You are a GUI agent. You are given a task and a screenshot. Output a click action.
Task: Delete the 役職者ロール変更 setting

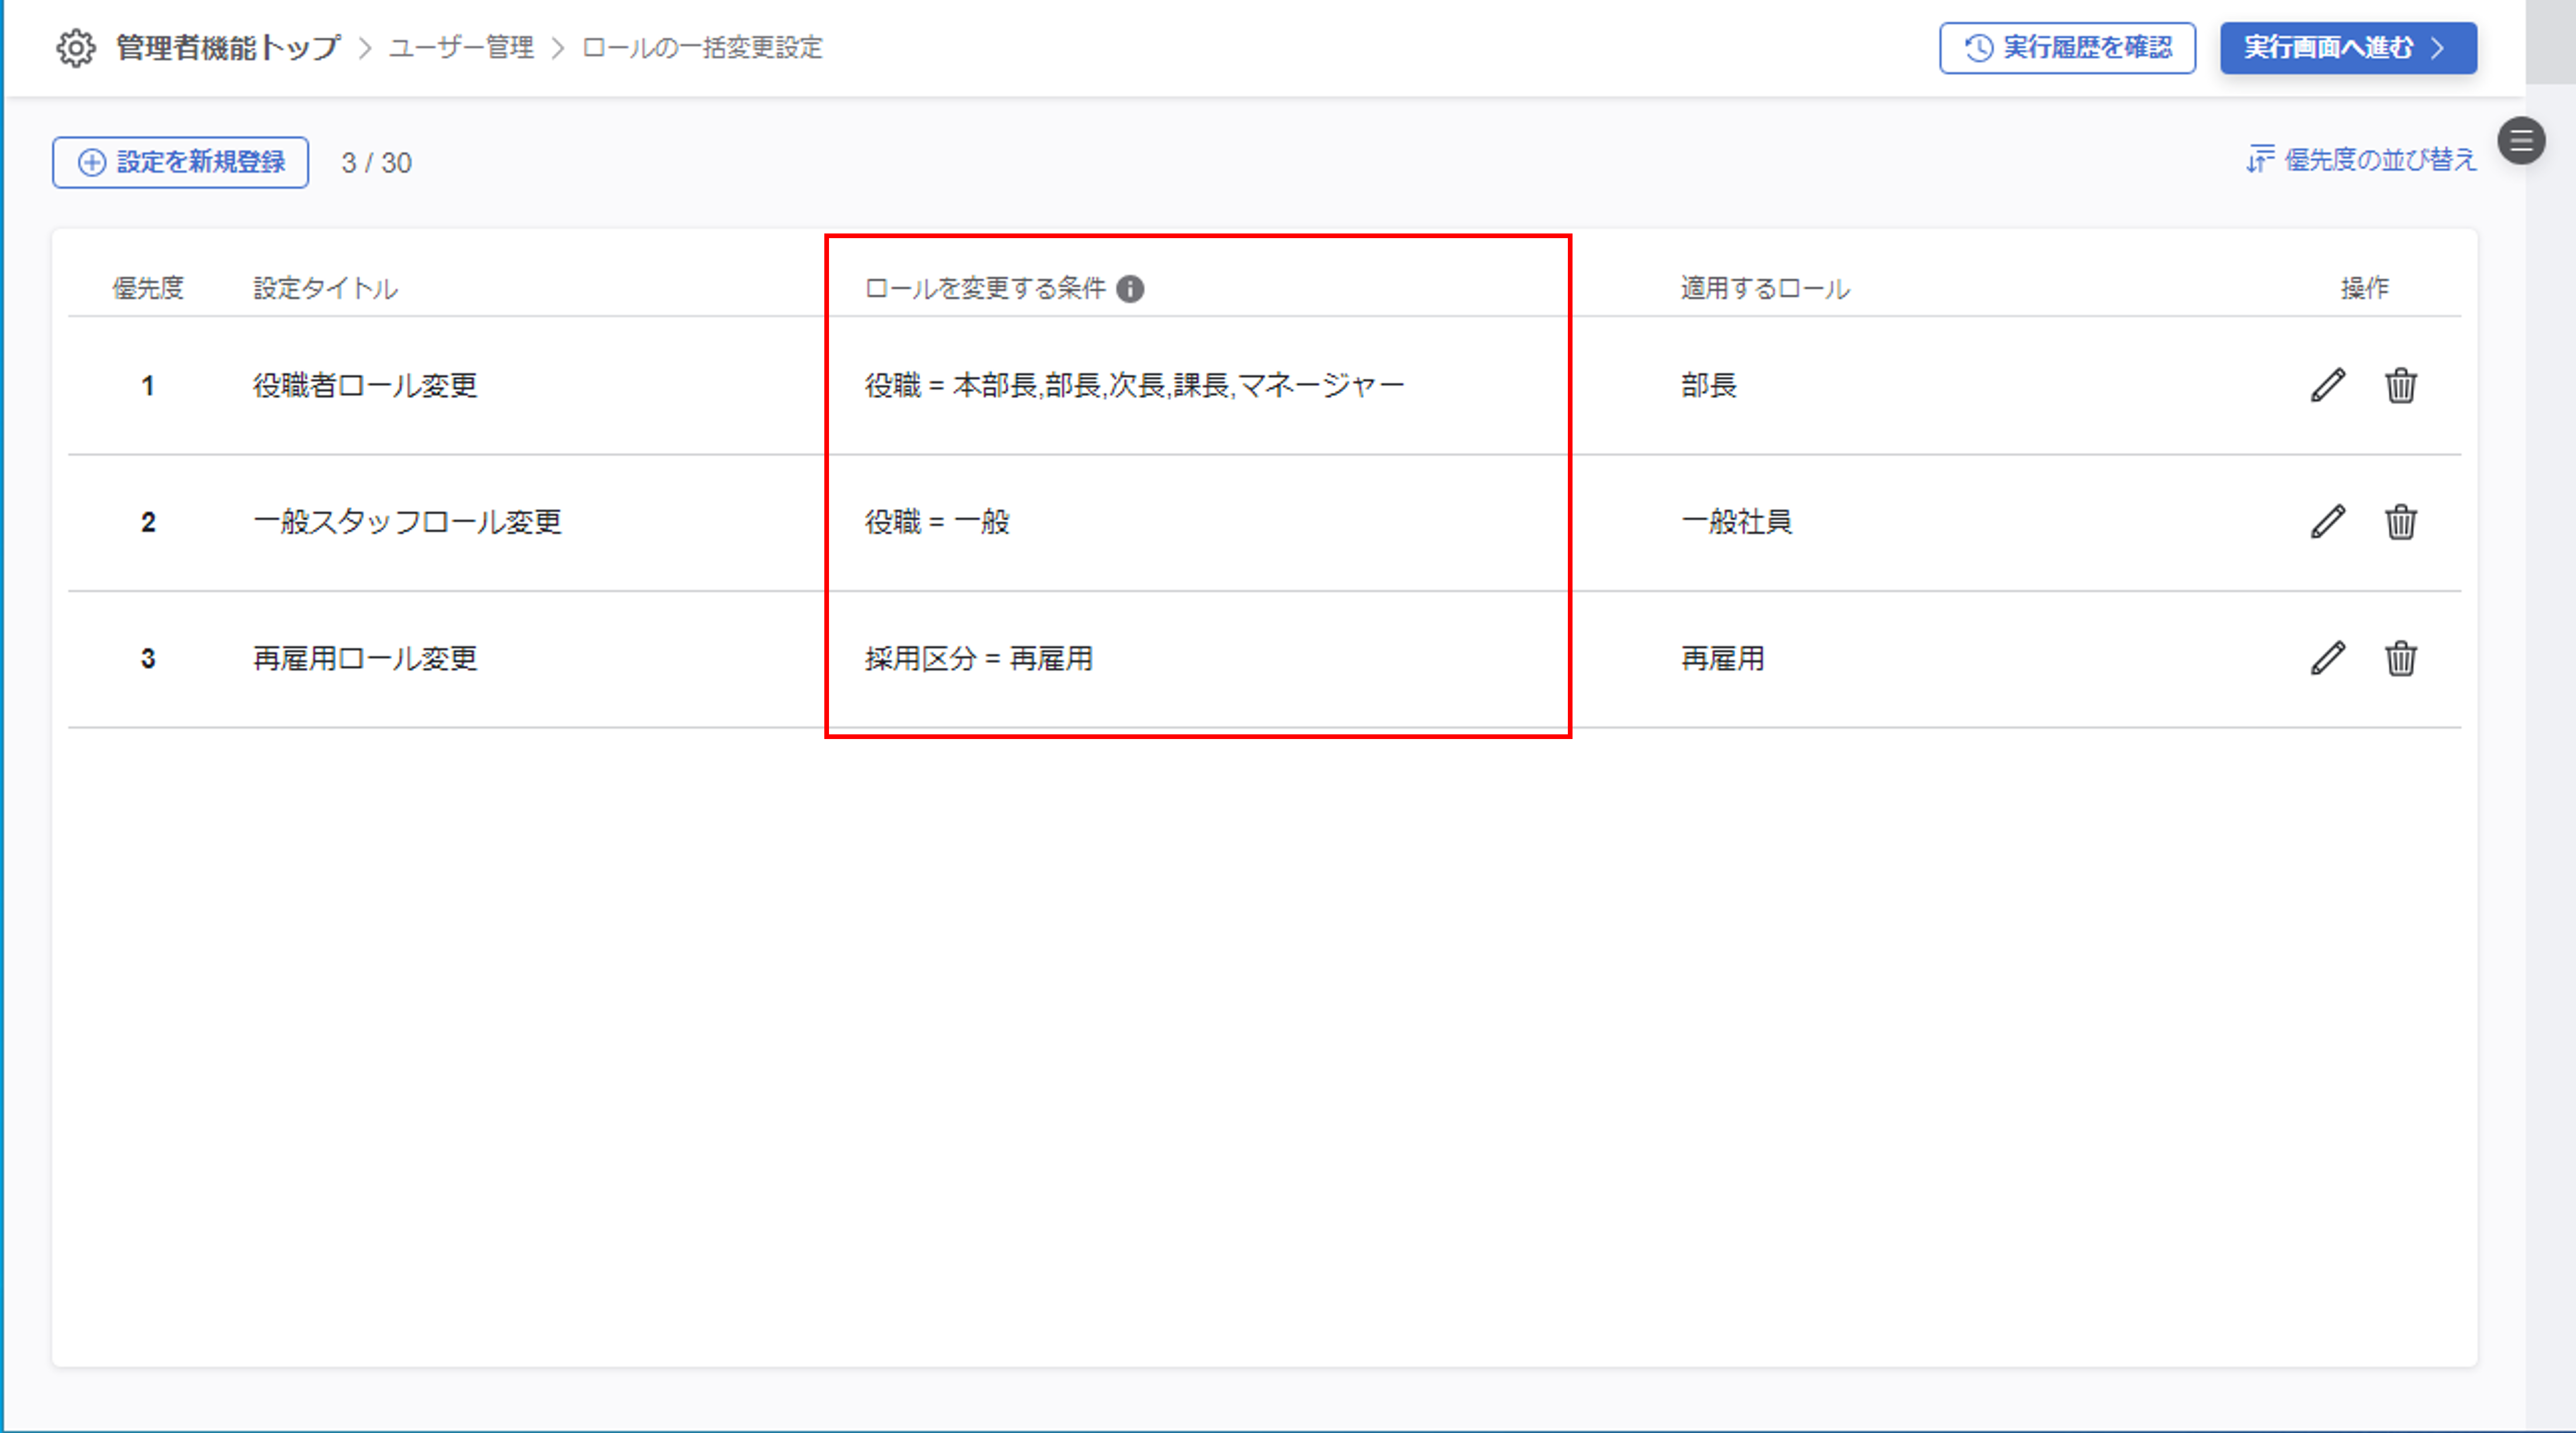click(x=2400, y=385)
